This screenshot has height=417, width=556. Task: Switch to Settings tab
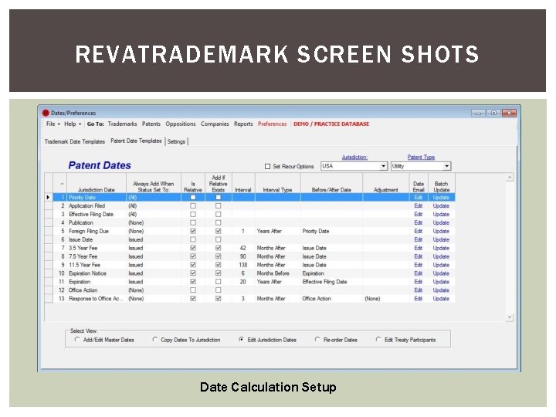176,141
